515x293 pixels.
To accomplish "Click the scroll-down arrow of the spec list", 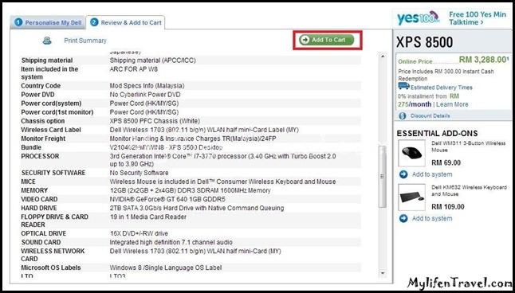I will coord(383,273).
